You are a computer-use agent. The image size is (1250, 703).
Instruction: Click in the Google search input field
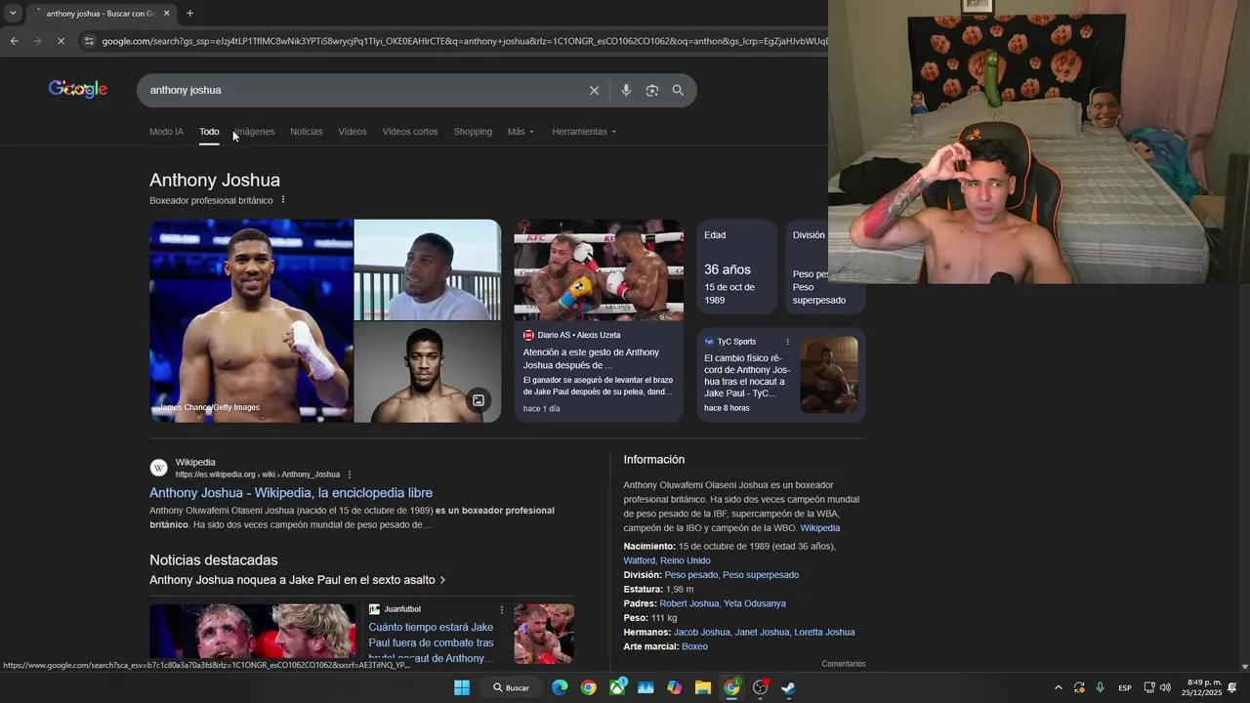click(361, 90)
